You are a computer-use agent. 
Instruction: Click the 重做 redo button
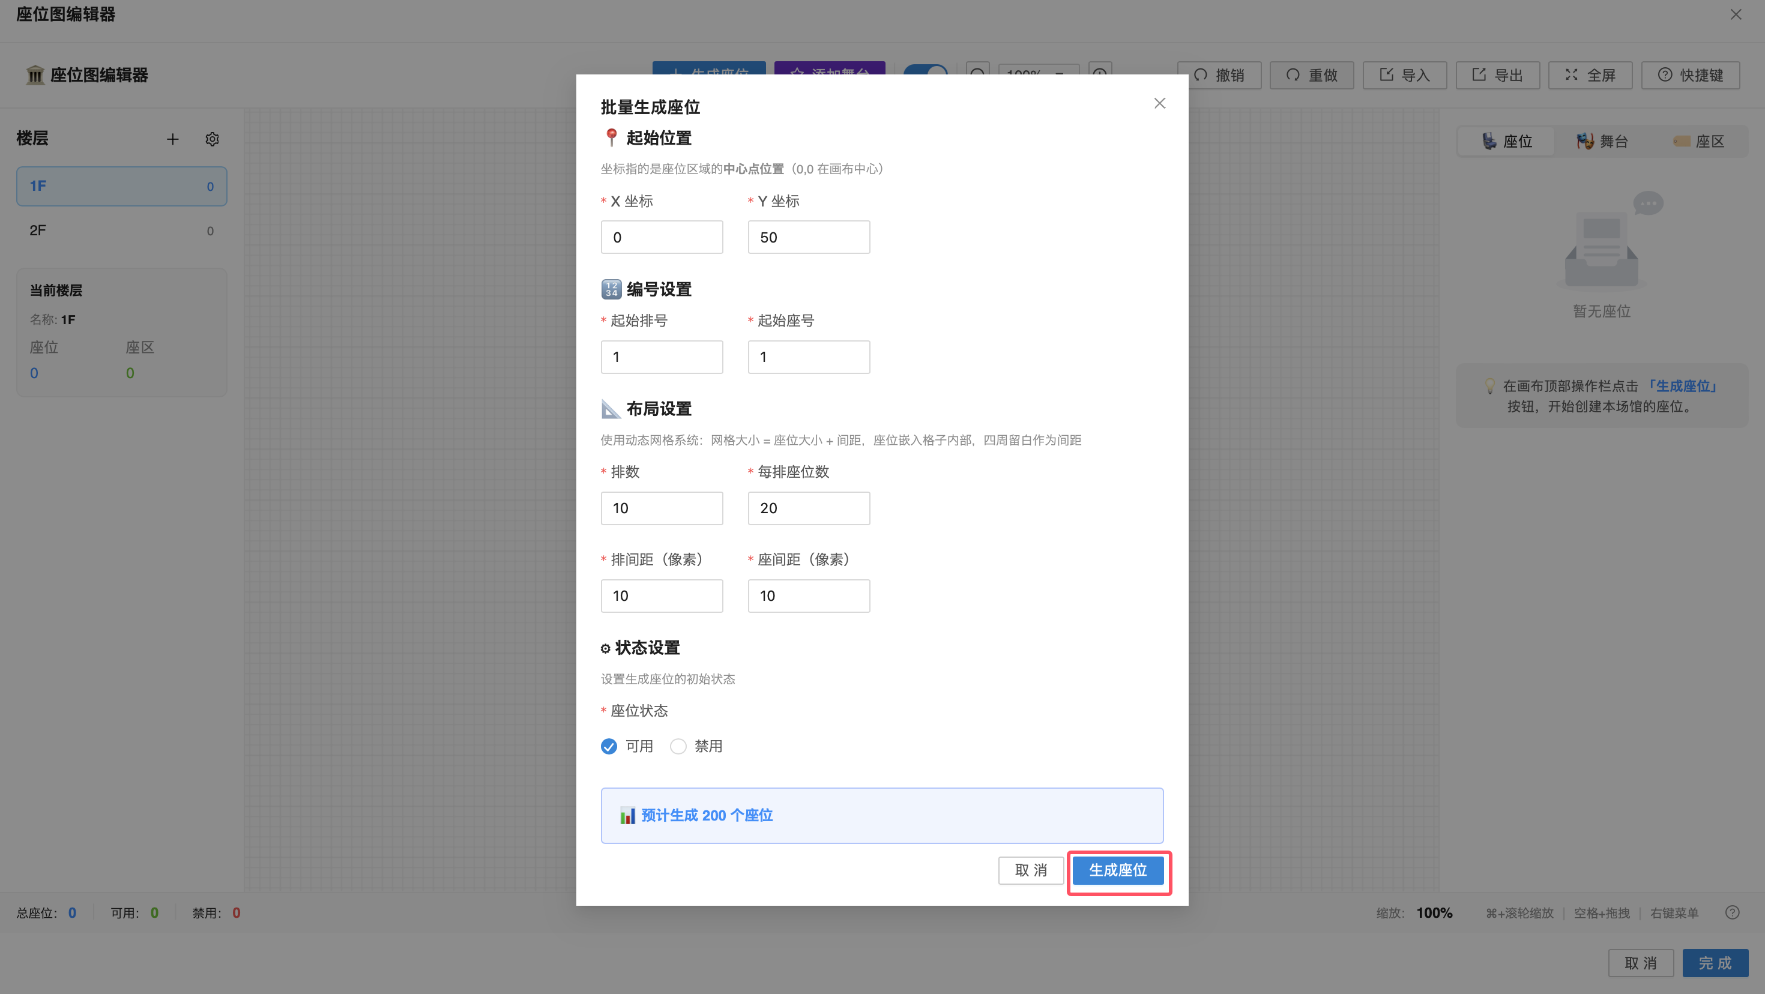(1311, 76)
